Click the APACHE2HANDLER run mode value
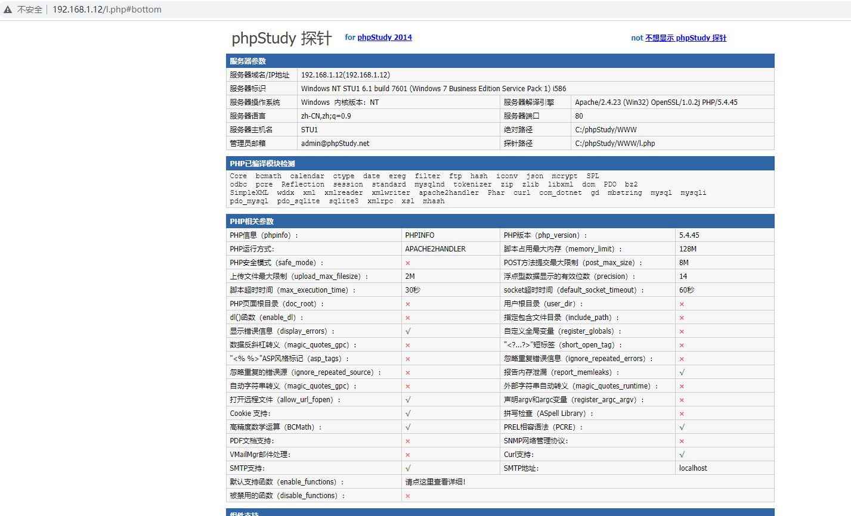 pyautogui.click(x=435, y=249)
